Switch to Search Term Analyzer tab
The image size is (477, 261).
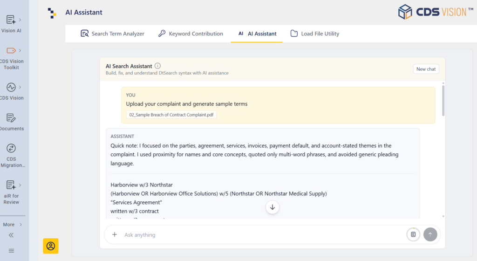112,34
